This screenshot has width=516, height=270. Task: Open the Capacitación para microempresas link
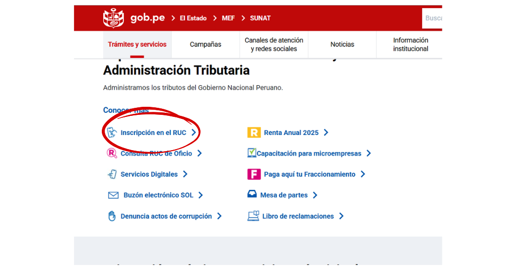(309, 153)
